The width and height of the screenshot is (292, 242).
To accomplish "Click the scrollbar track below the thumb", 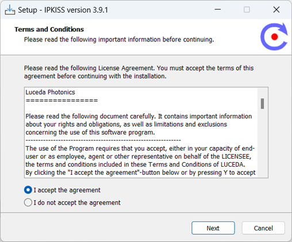I will coord(262,143).
